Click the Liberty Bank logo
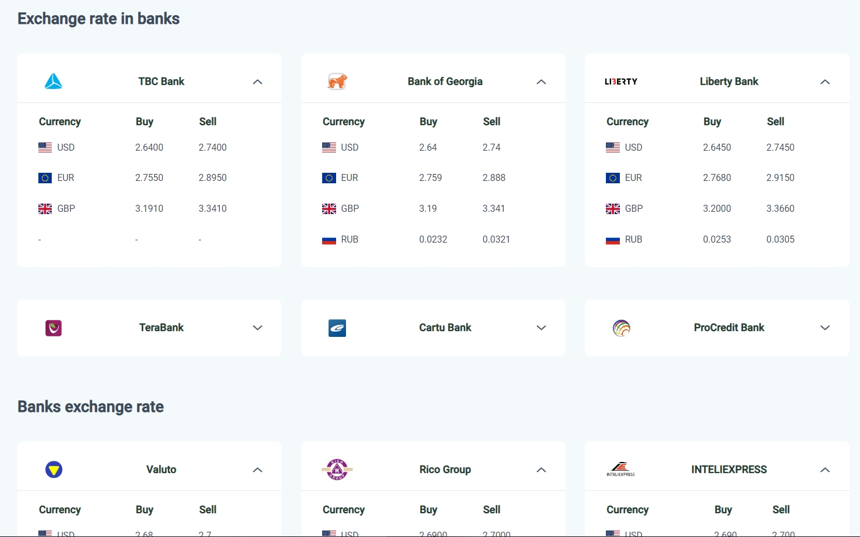The image size is (860, 537). click(x=621, y=81)
